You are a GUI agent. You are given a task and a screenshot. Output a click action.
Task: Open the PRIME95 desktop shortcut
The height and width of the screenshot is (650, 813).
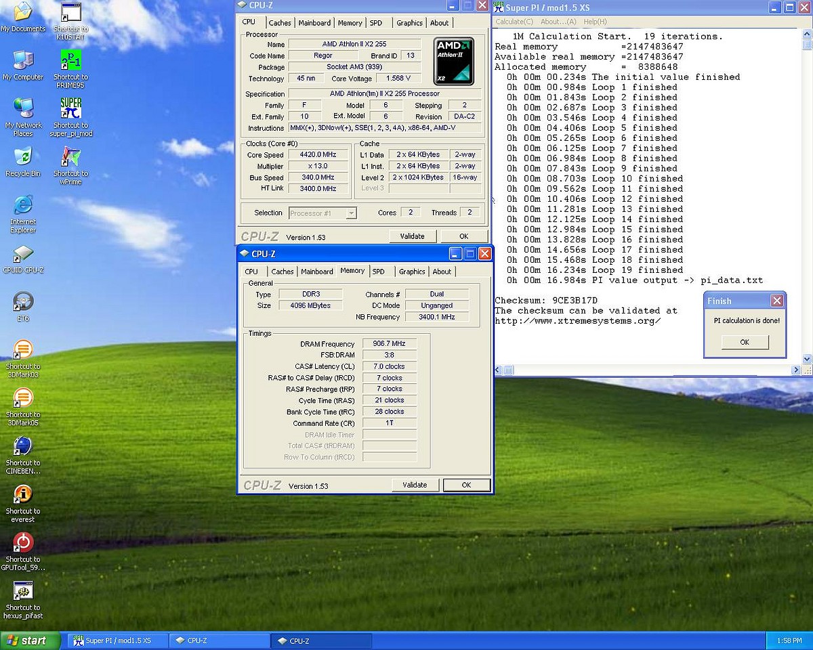pyautogui.click(x=70, y=60)
